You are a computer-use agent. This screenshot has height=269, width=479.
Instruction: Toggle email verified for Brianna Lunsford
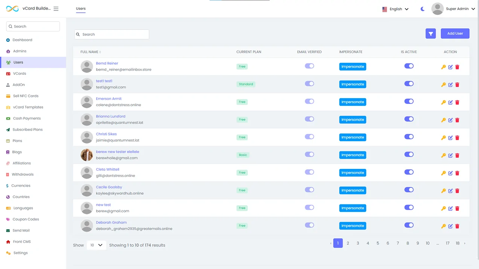309,119
